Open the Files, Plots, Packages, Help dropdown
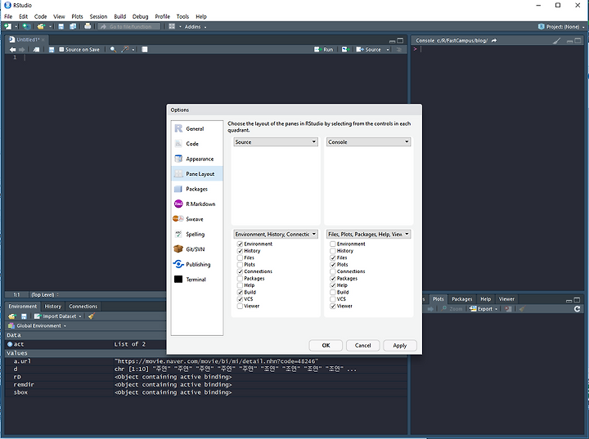This screenshot has height=439, width=589. 368,235
